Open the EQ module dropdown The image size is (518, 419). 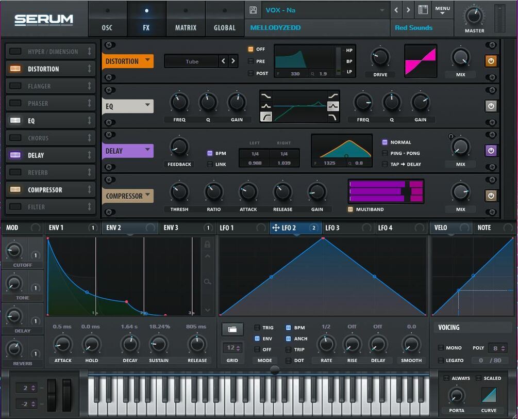click(148, 105)
